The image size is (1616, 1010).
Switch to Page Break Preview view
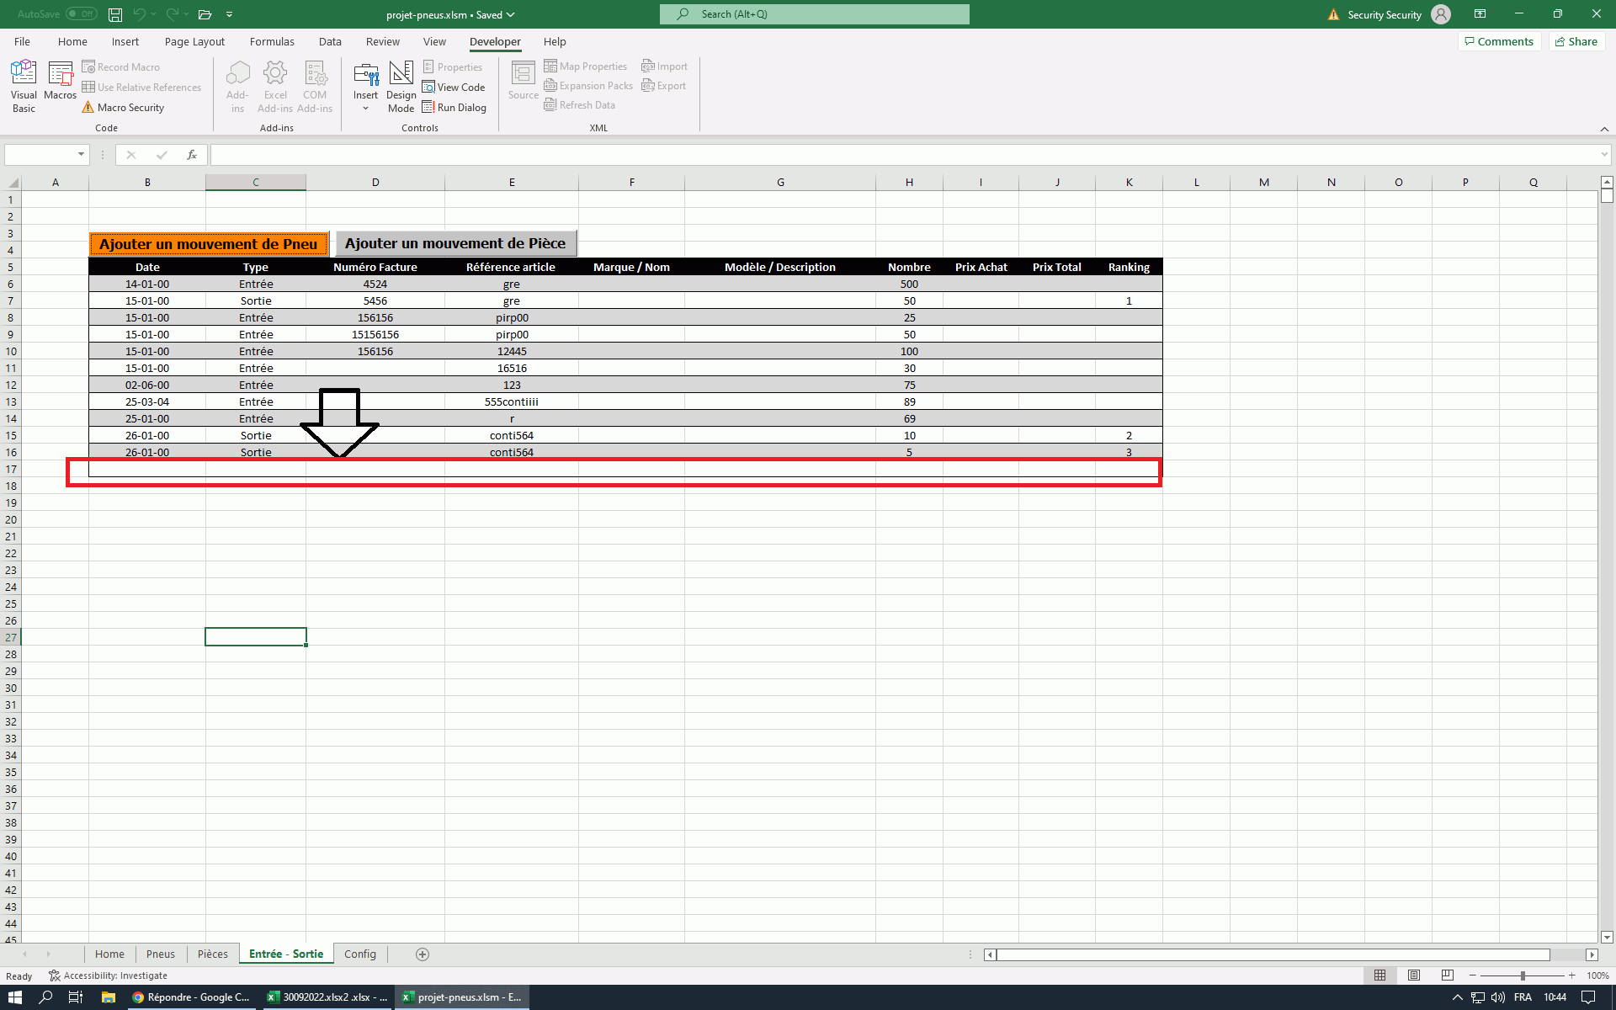[x=1447, y=975]
